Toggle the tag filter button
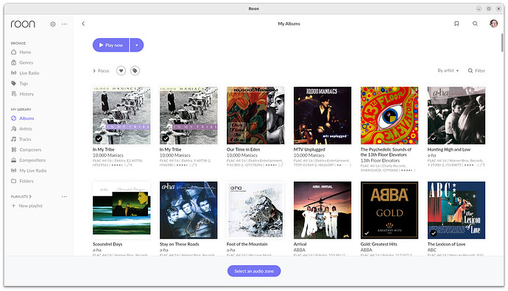508x291 pixels. tap(135, 71)
